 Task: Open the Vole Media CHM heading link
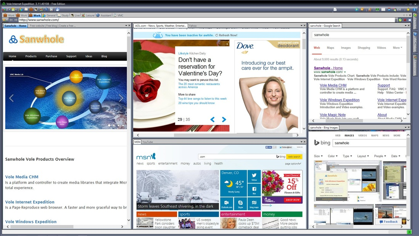pos(22,177)
